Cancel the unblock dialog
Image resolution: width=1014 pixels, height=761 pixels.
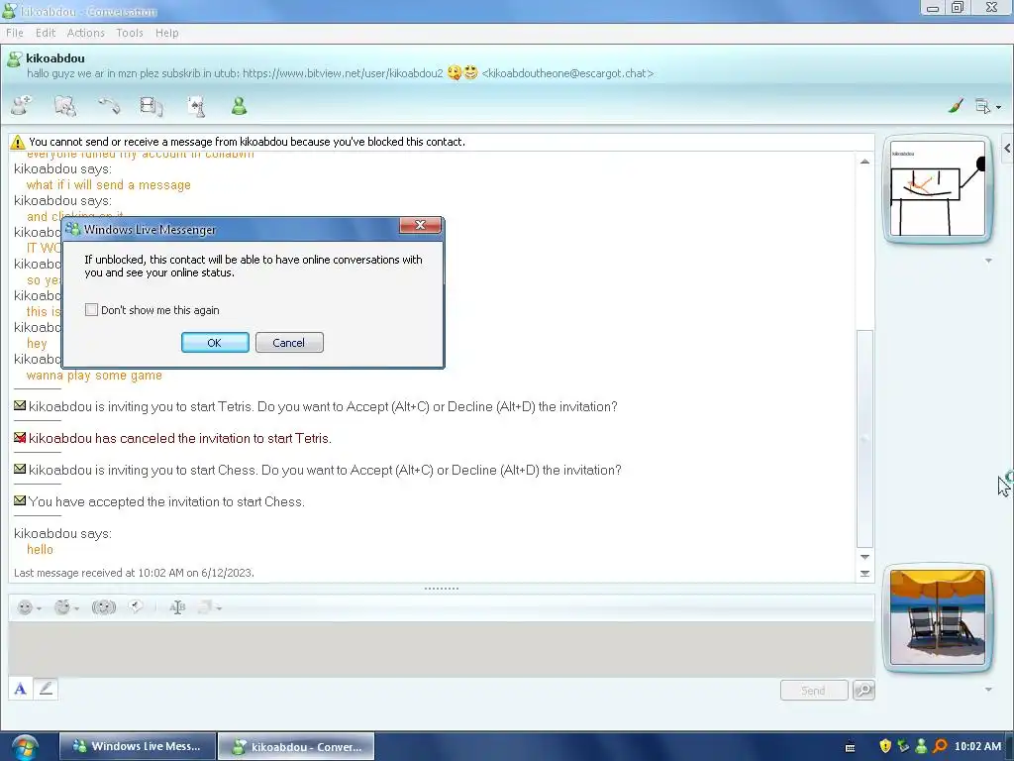pos(289,342)
